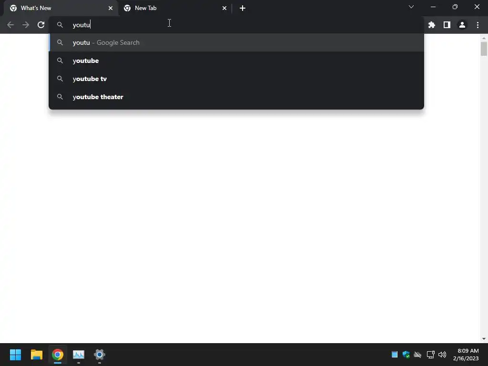488x366 pixels.
Task: Click the Chrome taskbar icon
Action: pyautogui.click(x=58, y=355)
